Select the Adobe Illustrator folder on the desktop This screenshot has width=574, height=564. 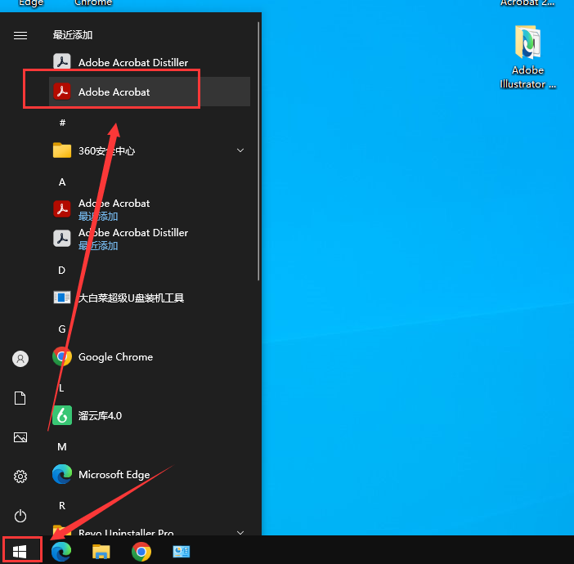point(528,57)
